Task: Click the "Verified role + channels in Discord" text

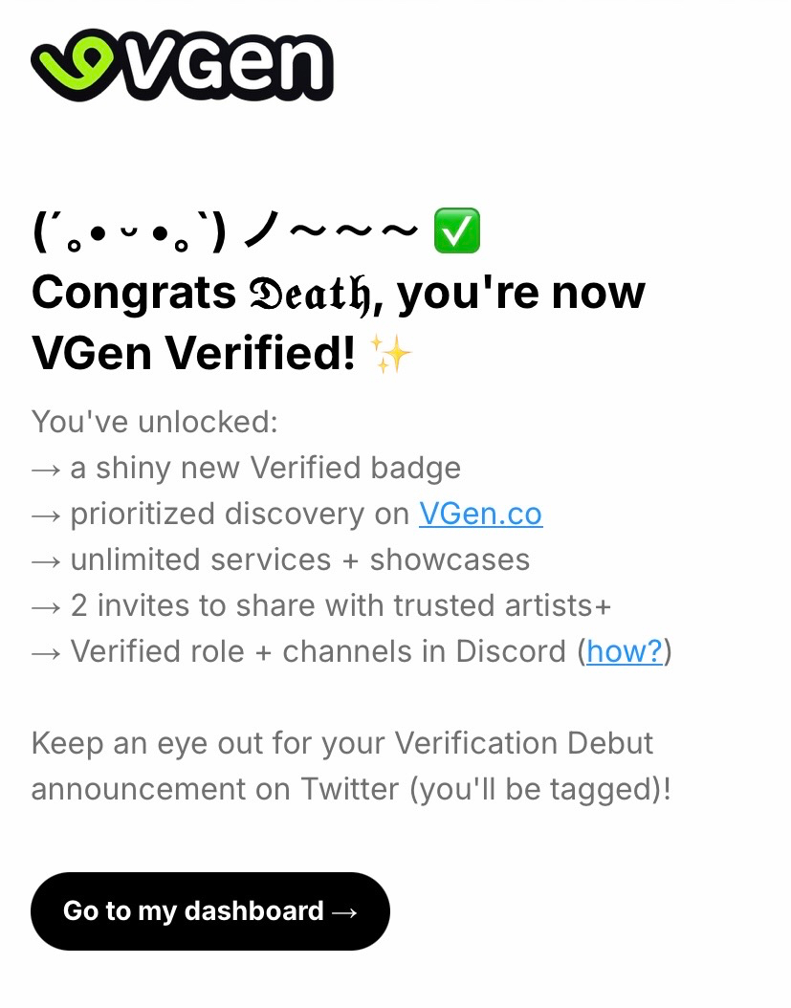Action: tap(319, 652)
